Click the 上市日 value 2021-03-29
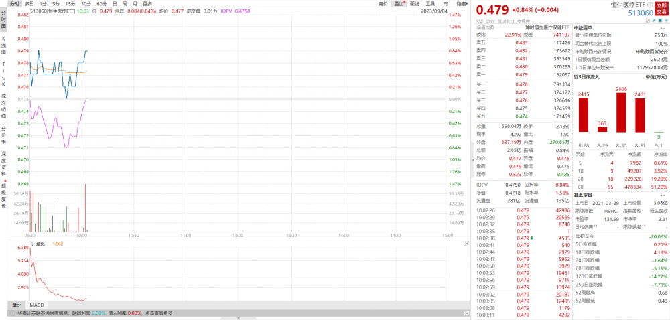 (x=606, y=203)
